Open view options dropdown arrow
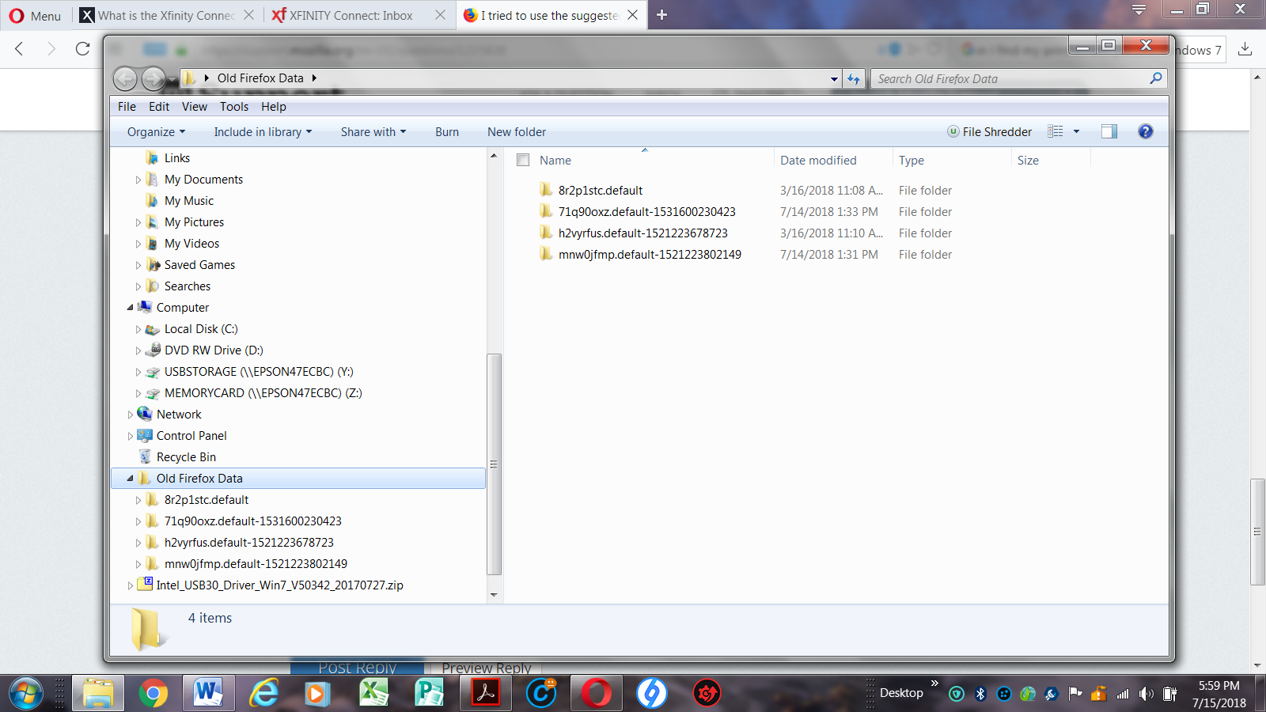 coord(1076,131)
